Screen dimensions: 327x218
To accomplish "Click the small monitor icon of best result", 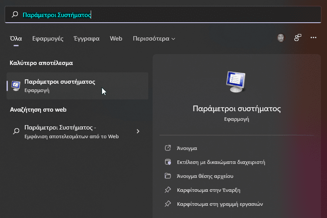I will (x=16, y=86).
